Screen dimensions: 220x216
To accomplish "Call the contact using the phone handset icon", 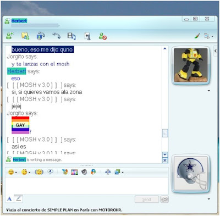I will click(x=56, y=36).
